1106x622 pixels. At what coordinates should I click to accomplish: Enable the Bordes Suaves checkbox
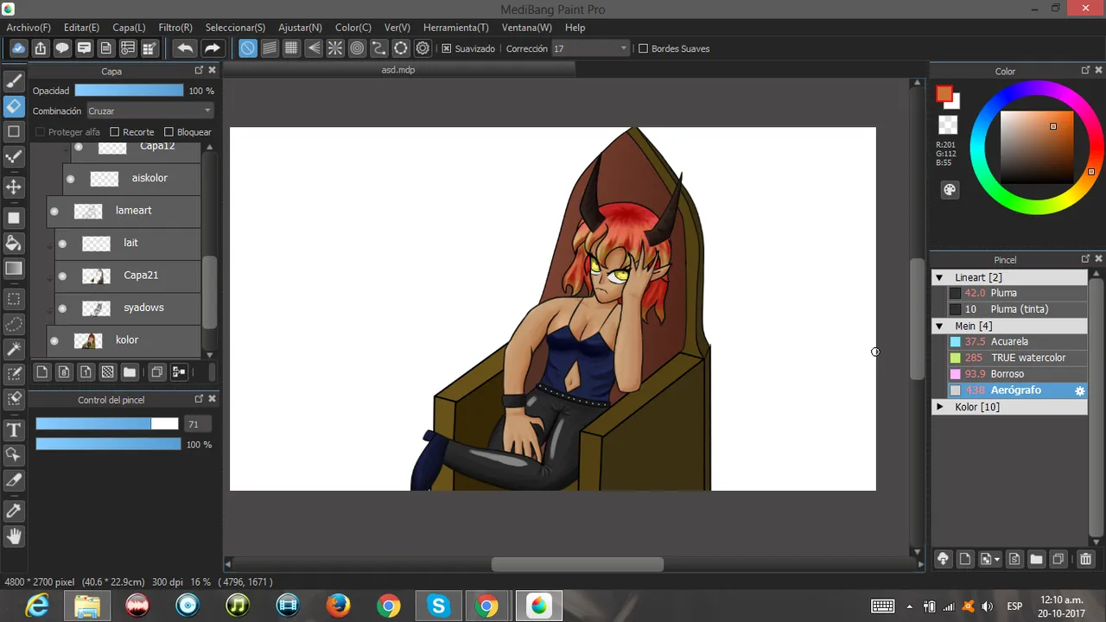(643, 48)
